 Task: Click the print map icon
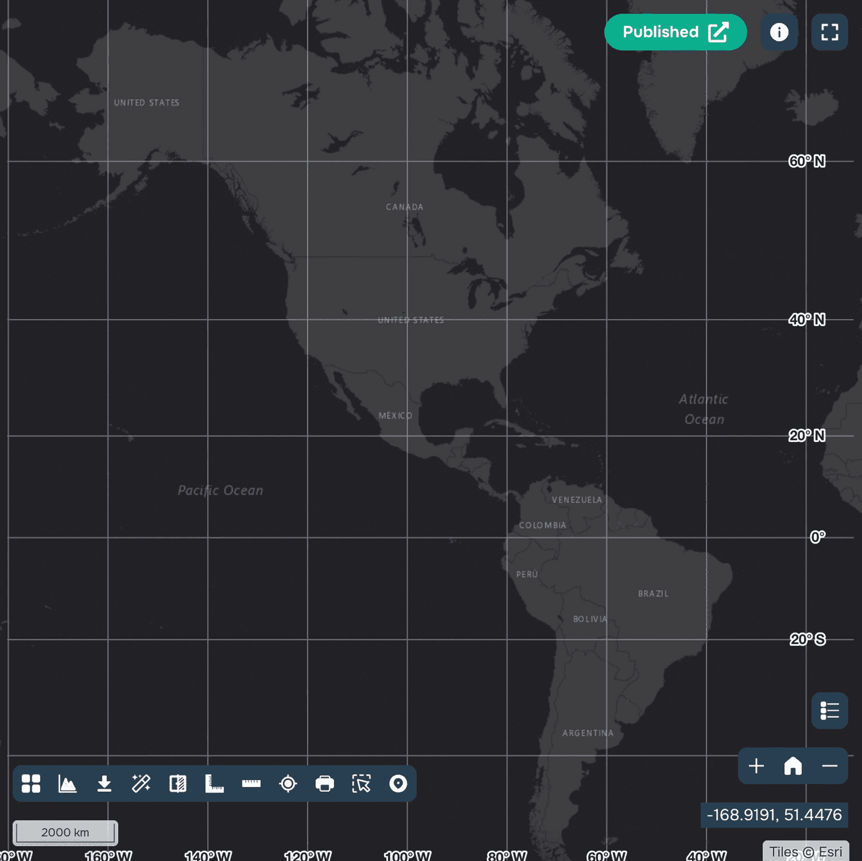[x=325, y=784]
